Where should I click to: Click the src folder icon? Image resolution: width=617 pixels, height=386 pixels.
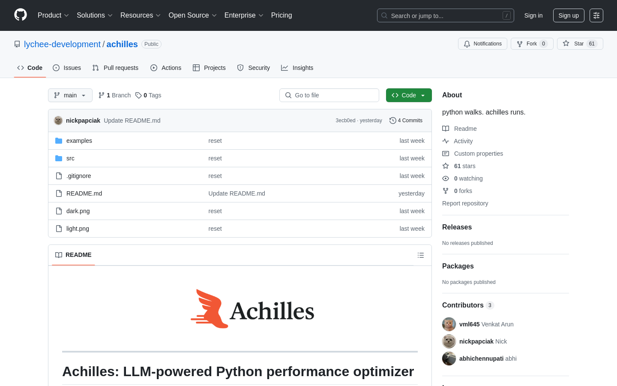click(x=59, y=158)
